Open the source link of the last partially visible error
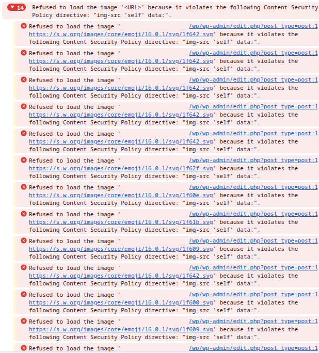The width and height of the screenshot is (319, 353). [253, 348]
